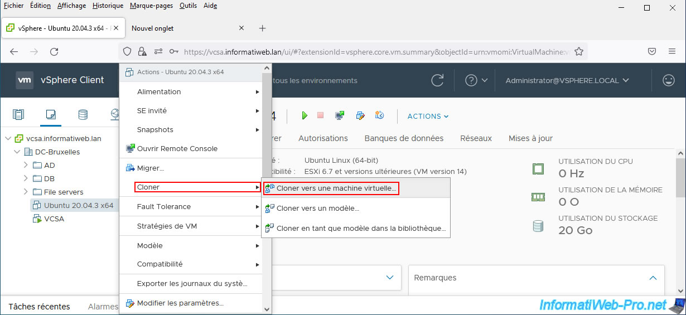Collapse the Remarques panel
Image resolution: width=686 pixels, height=315 pixels.
click(x=653, y=277)
